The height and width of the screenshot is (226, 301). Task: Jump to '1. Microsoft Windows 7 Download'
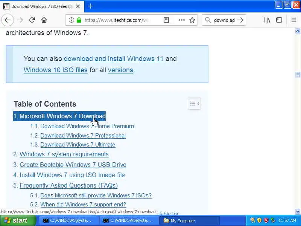click(59, 116)
